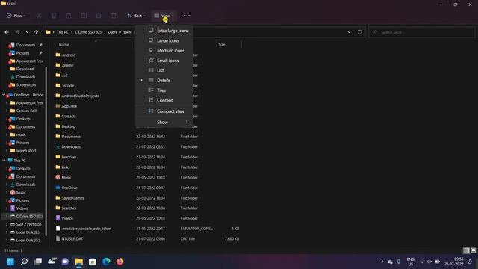Collapse the OneDrive - Personal tree node

pos(4,95)
